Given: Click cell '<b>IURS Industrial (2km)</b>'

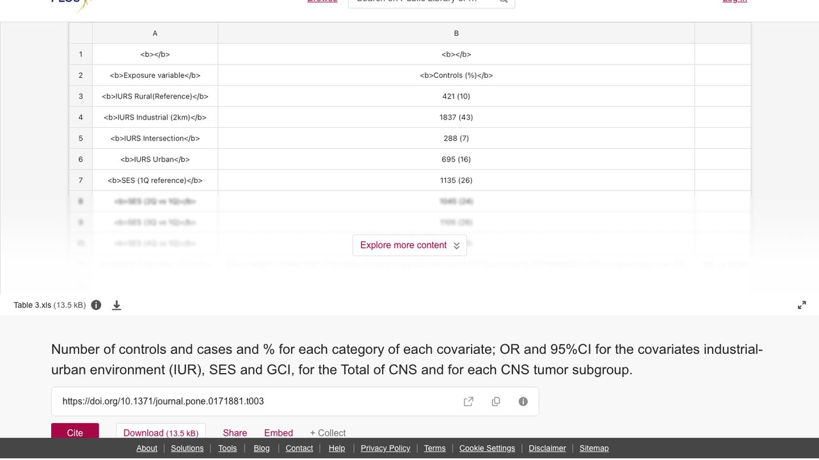Looking at the screenshot, I should tap(155, 118).
